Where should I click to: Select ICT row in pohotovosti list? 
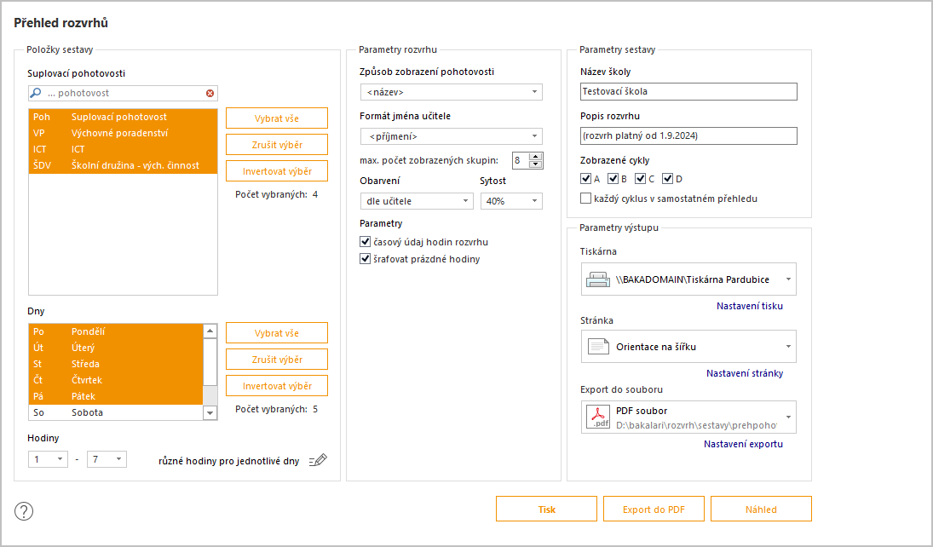(124, 149)
